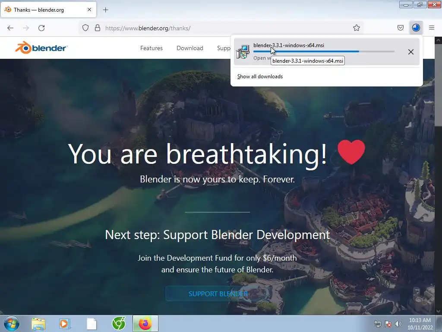Click the scrollbar up arrow
The height and width of the screenshot is (332, 442).
tap(438, 40)
